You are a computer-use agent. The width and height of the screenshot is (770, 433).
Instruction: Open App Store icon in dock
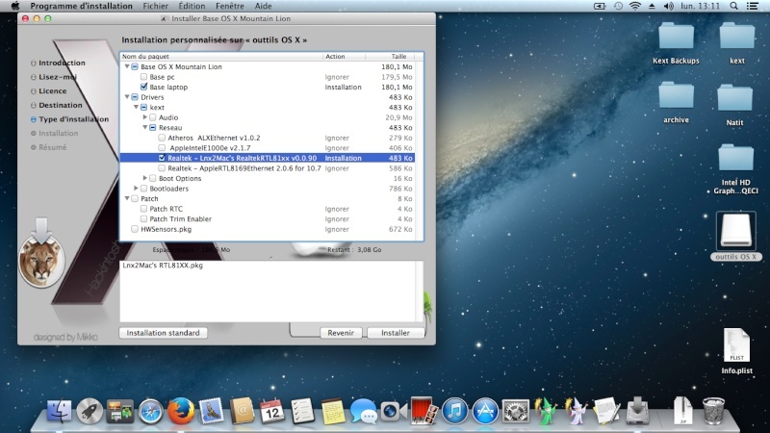pos(485,411)
